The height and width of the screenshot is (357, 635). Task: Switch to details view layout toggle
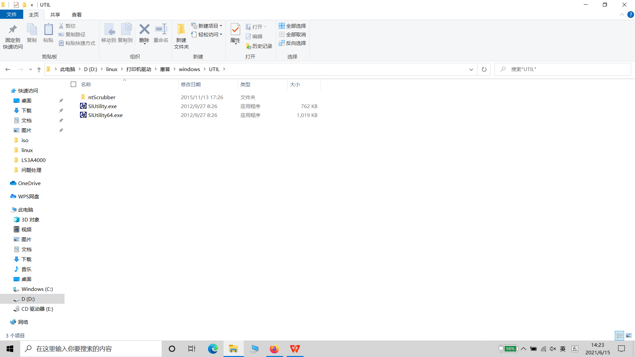(619, 336)
